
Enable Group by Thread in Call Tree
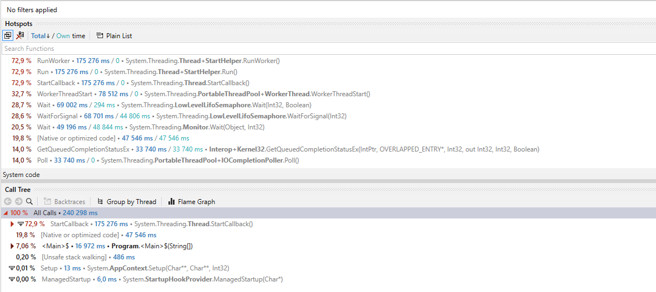pos(126,202)
